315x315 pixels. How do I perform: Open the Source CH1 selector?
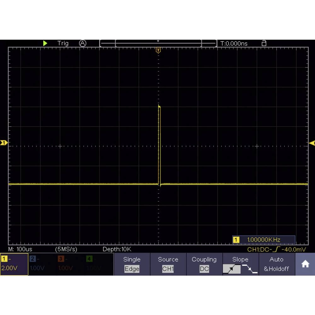pos(168,265)
